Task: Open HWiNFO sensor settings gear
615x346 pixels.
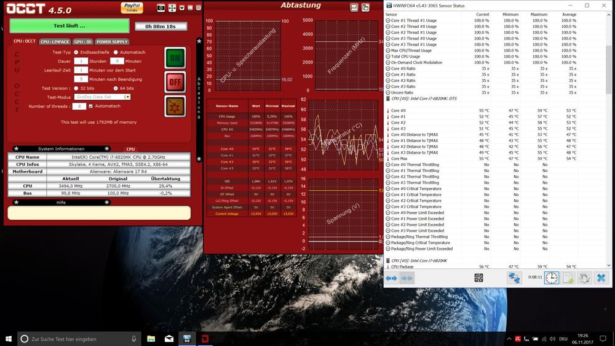Action: (584, 278)
